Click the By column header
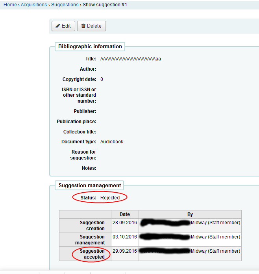 [190, 214]
